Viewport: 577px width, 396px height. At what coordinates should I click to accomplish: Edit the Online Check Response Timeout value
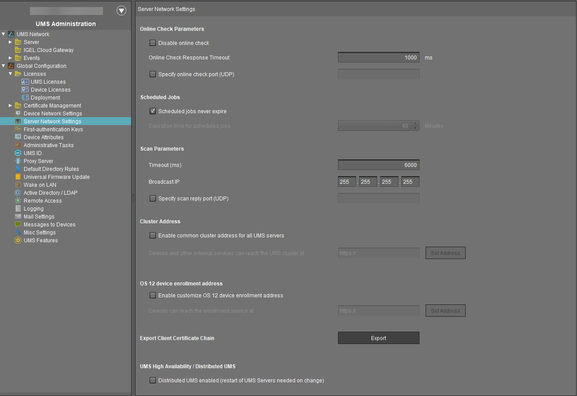point(378,57)
